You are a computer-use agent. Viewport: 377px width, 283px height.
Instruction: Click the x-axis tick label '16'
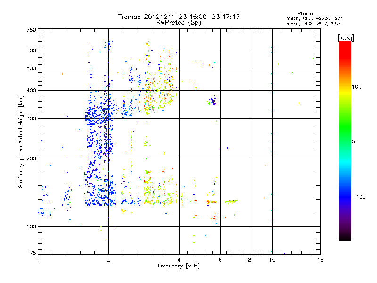pos(320,260)
